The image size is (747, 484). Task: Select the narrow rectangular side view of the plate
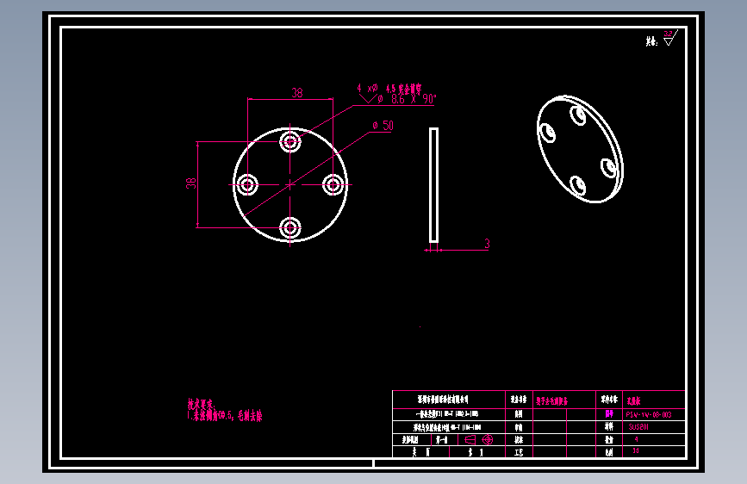pyautogui.click(x=433, y=185)
